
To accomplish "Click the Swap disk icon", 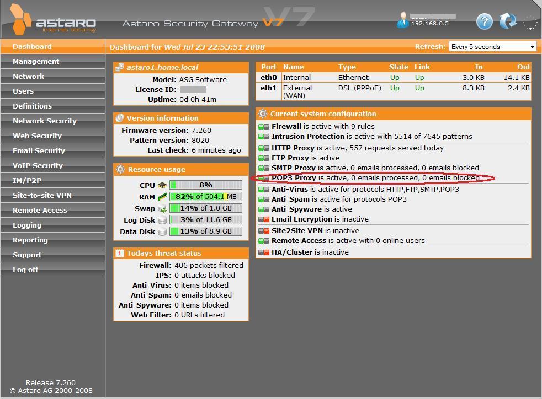I will click(162, 208).
